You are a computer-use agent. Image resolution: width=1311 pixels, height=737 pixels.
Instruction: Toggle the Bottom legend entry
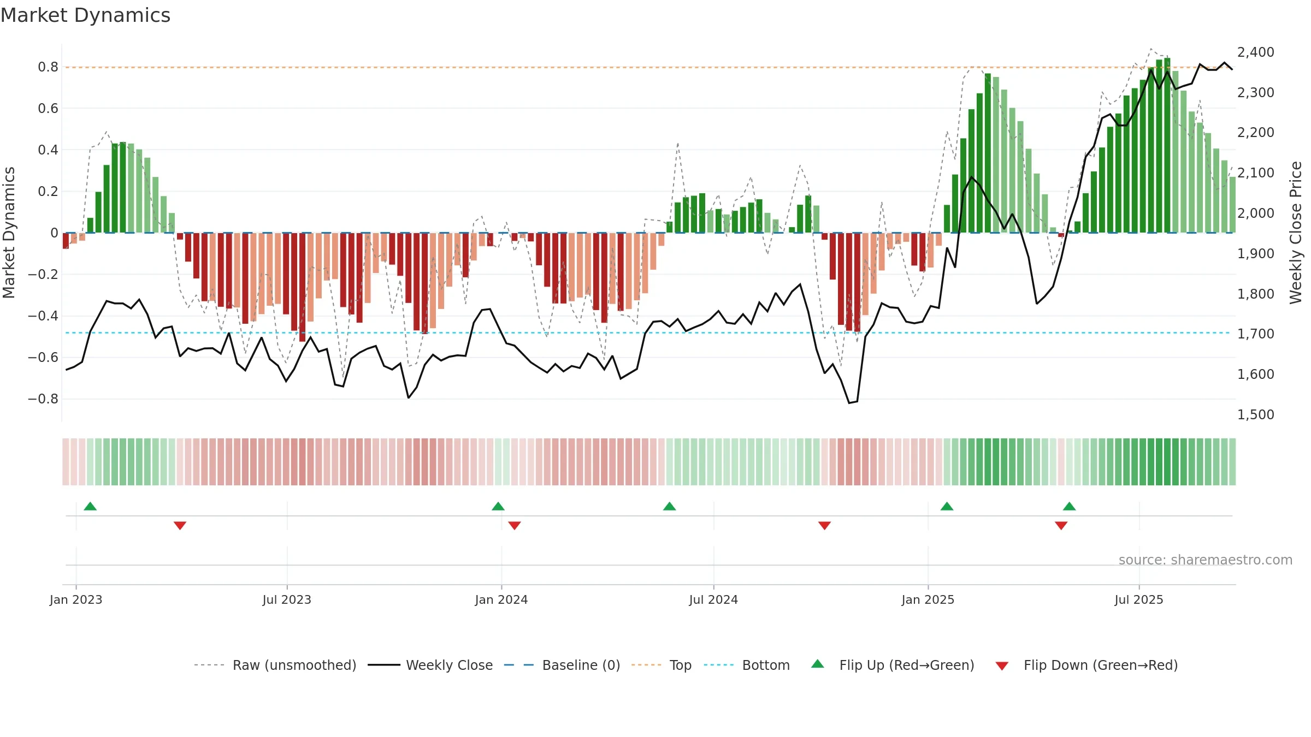747,665
